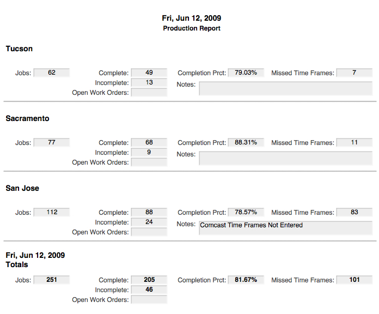Select the Sacramento Complete field with 68
Image resolution: width=379 pixels, height=314 pixels.
click(149, 142)
